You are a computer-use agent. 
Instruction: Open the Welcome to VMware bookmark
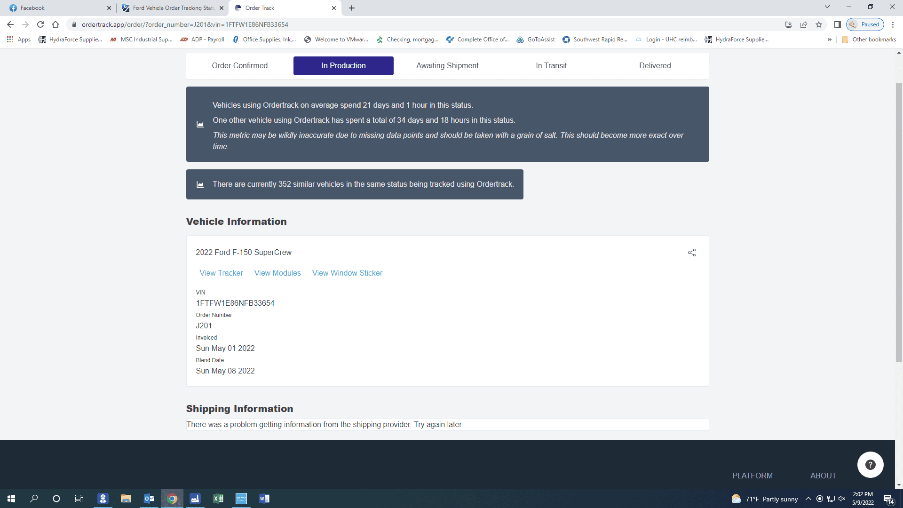[336, 40]
